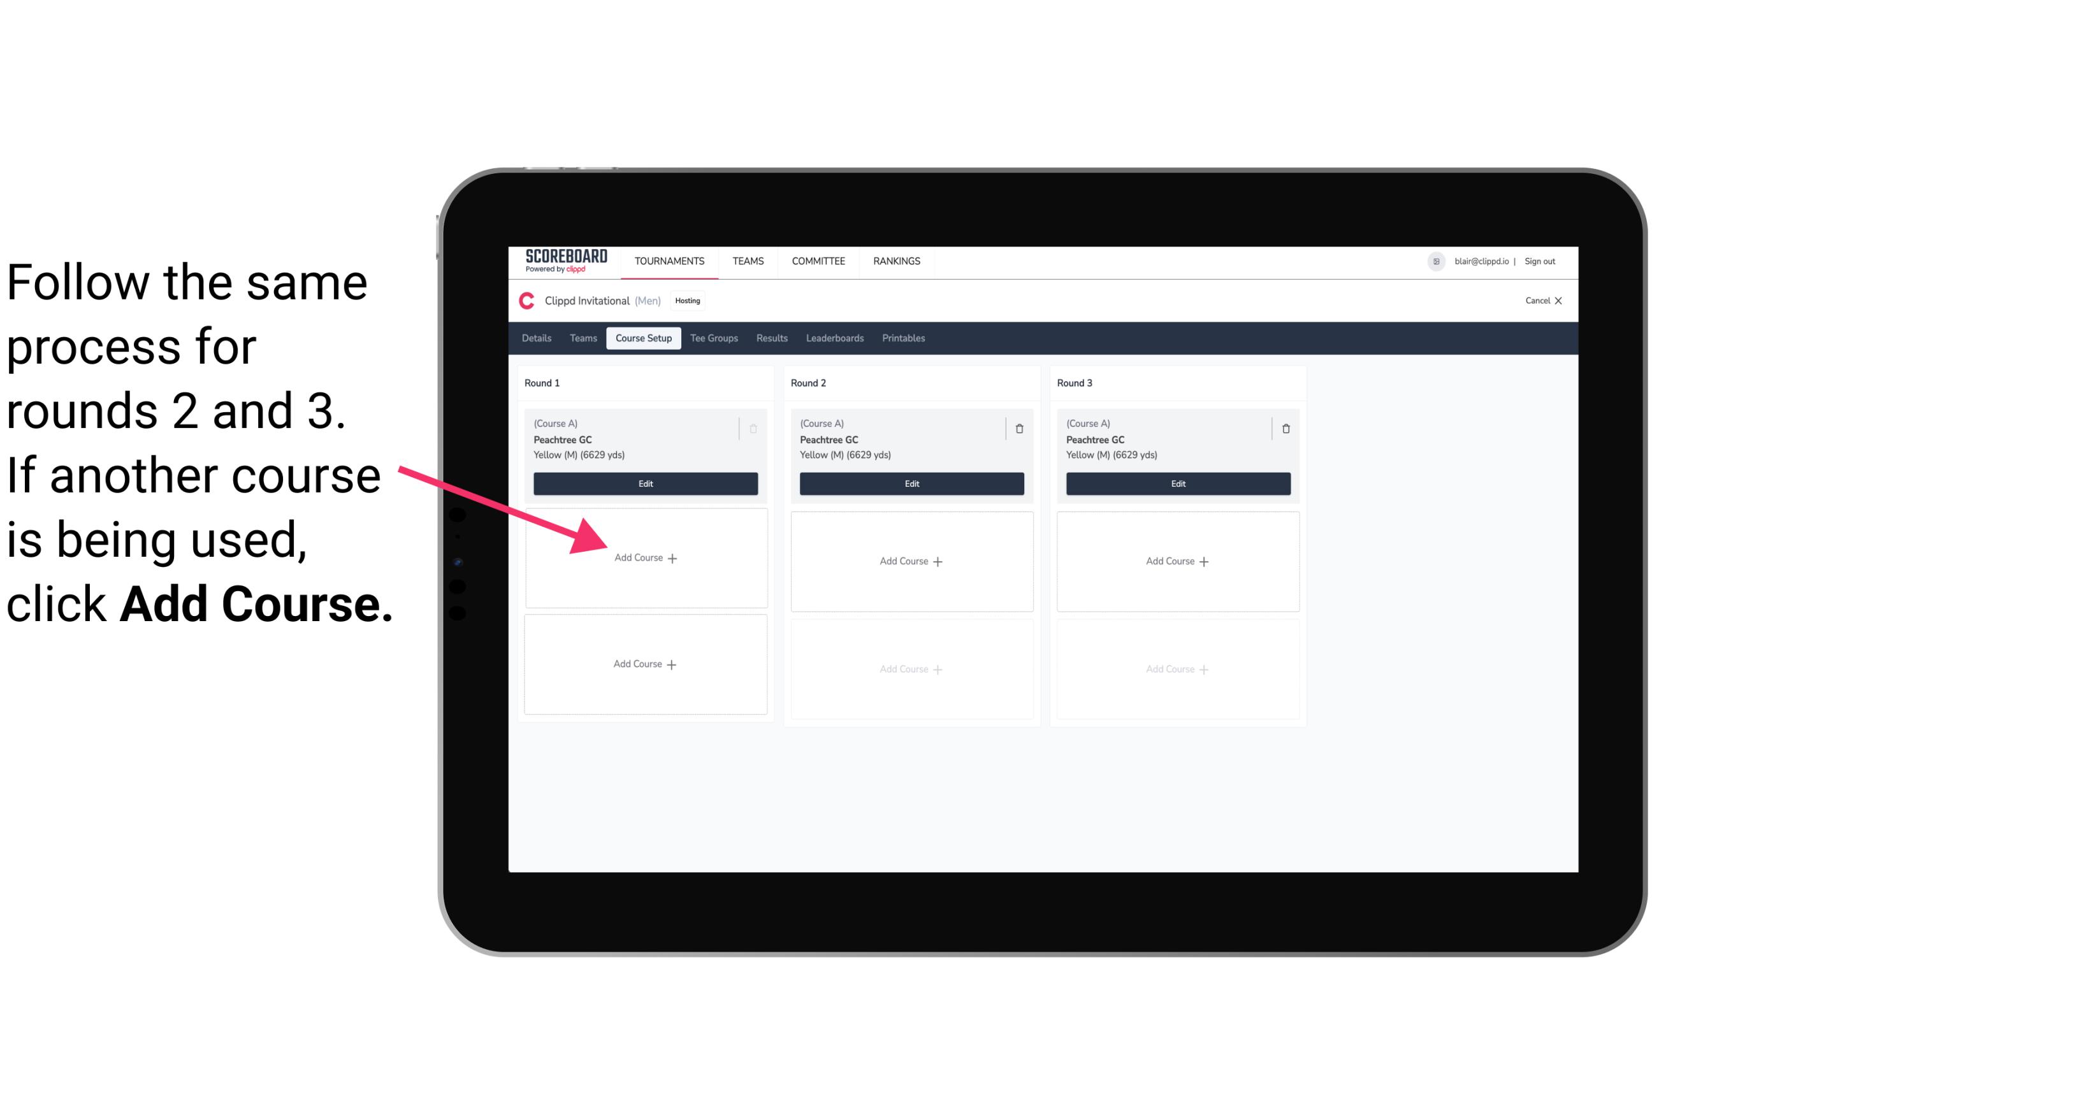Click Add Course for Round 1
This screenshot has width=2079, height=1118.
[x=644, y=557]
